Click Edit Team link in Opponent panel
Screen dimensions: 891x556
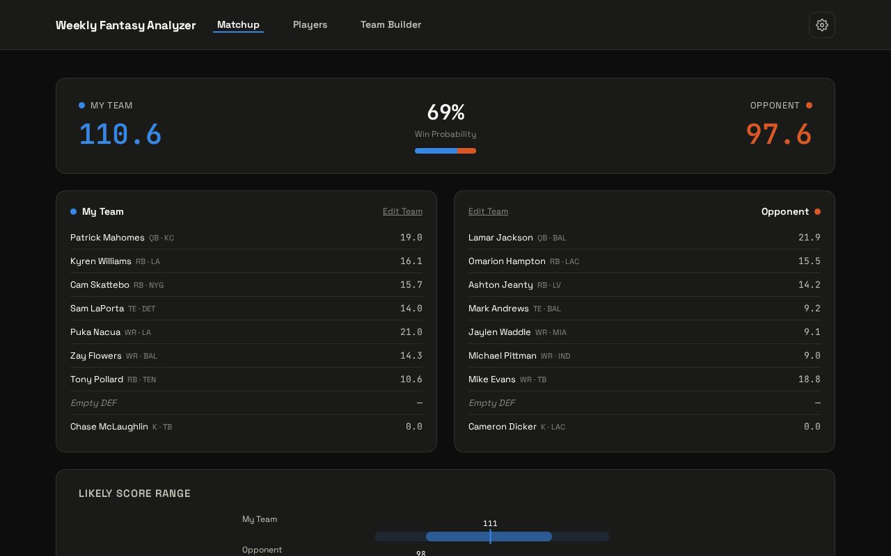(488, 211)
